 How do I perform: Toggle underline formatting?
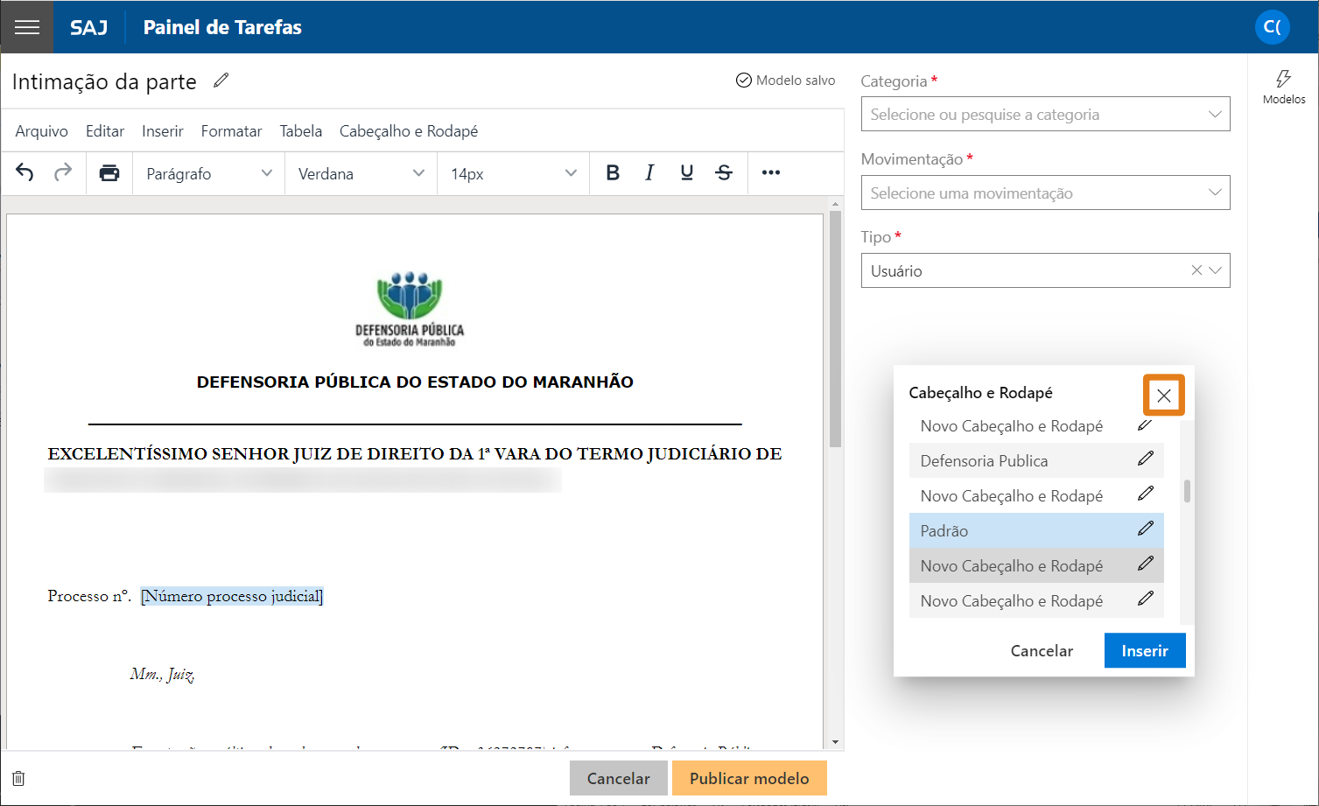tap(687, 172)
